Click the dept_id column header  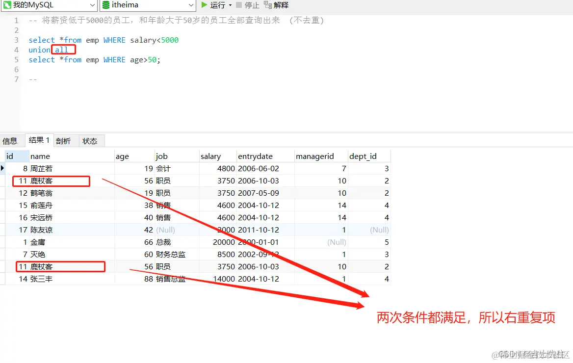pos(369,156)
